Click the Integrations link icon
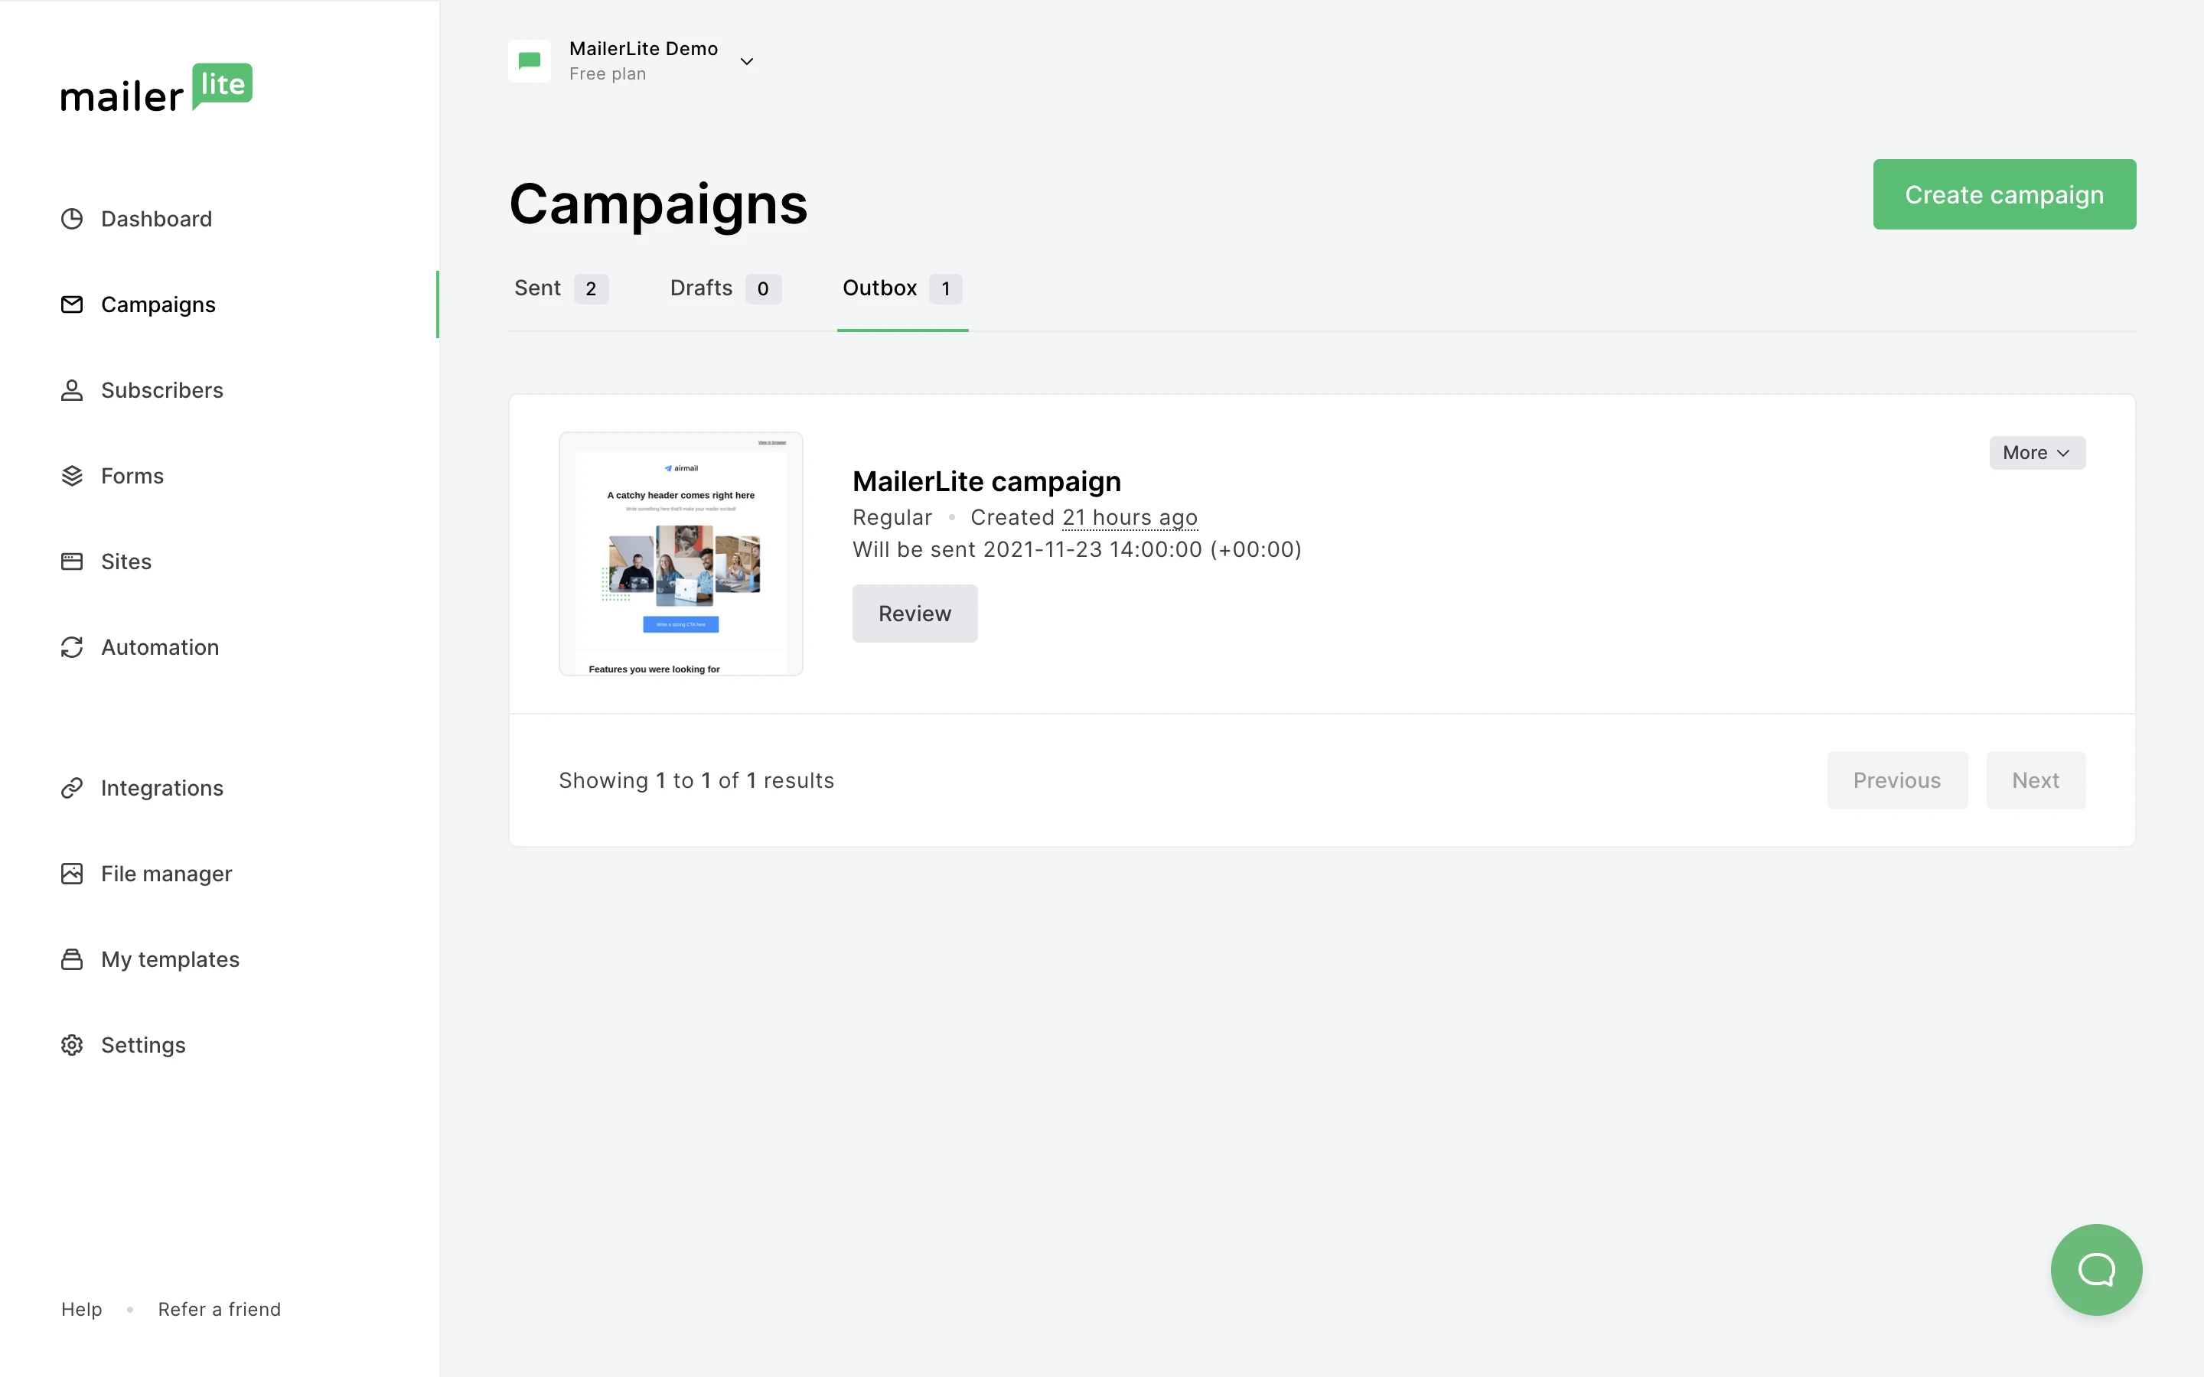Image resolution: width=2204 pixels, height=1377 pixels. point(72,788)
